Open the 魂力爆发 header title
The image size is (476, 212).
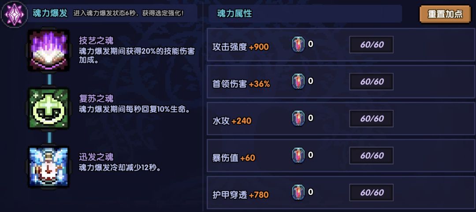(50, 13)
